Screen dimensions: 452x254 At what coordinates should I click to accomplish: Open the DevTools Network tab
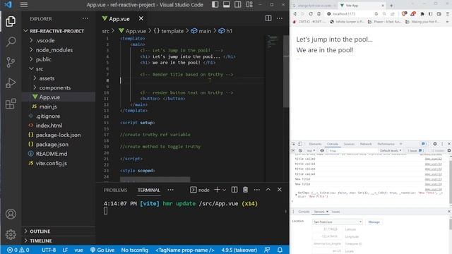coord(366,144)
